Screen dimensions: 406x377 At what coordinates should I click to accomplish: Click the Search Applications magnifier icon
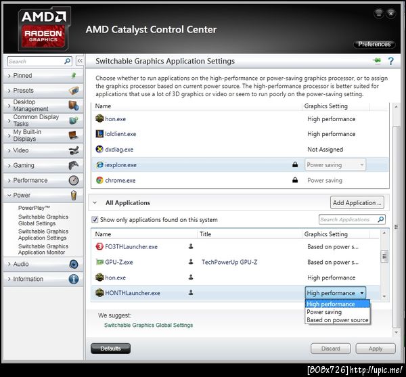click(x=380, y=219)
